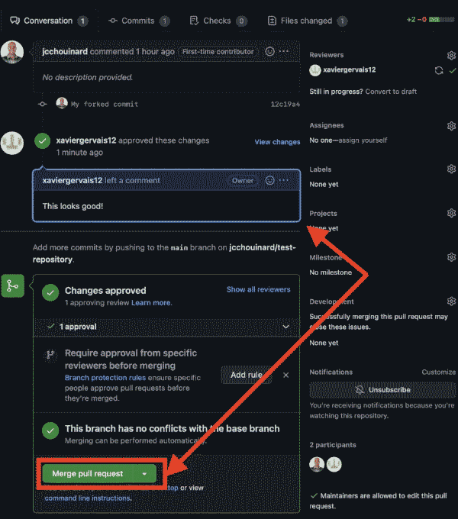Open options menu on review comment

tap(284, 181)
